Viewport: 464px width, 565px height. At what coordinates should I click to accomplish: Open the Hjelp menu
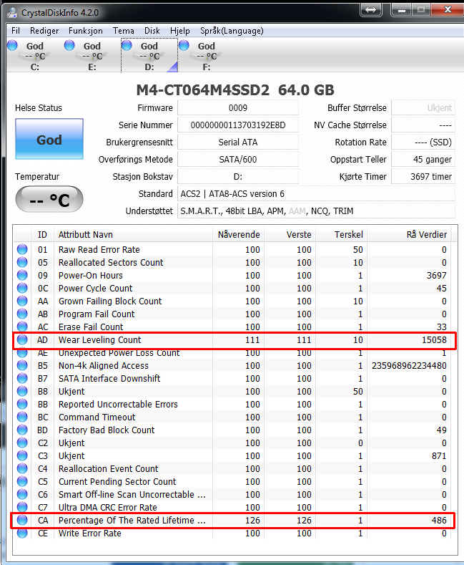tap(180, 31)
